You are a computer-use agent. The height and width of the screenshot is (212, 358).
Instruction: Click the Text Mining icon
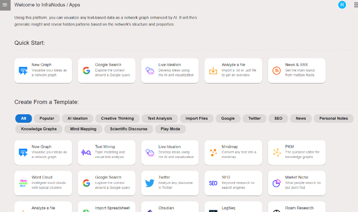(x=86, y=153)
